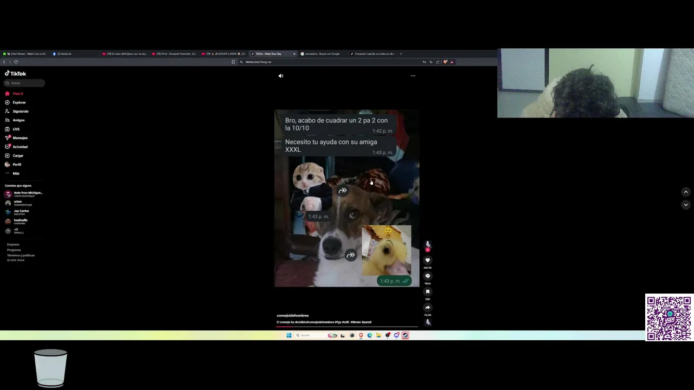The image size is (694, 390).
Task: Close the TikTok browser tab
Action: coord(294,54)
